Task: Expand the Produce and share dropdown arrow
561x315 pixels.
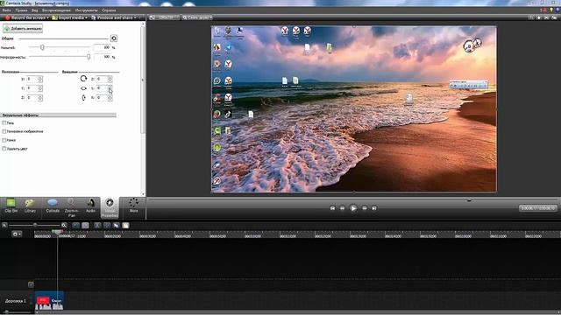Action: [135, 17]
